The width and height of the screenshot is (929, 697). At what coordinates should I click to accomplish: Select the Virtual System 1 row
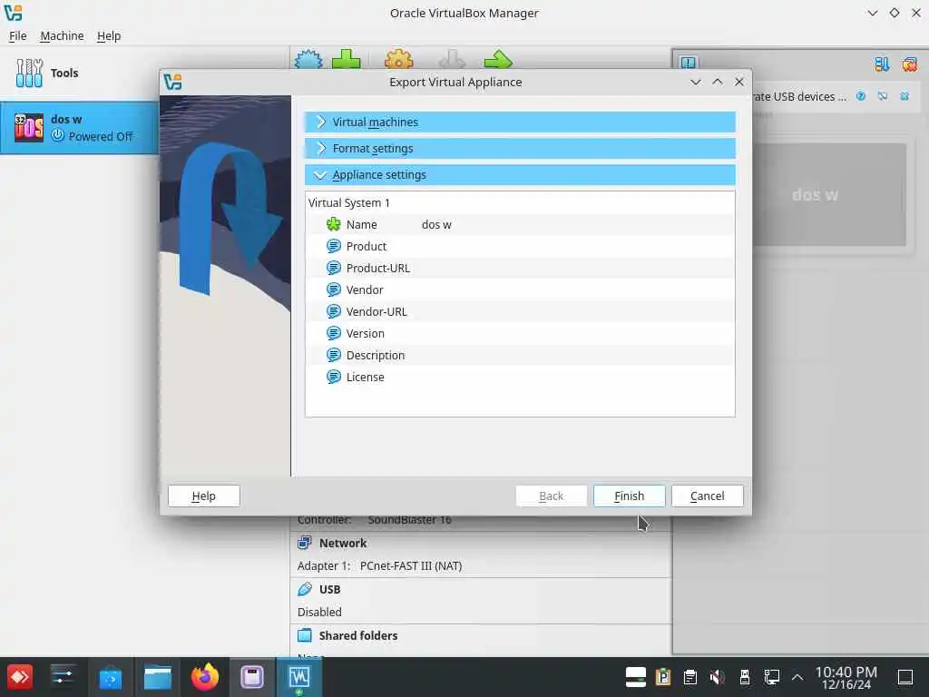coord(520,202)
